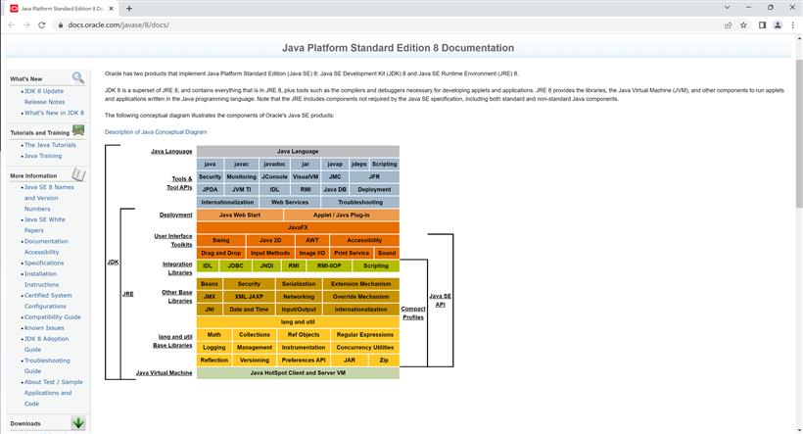The height and width of the screenshot is (434, 803).
Task: Share this page via share icon
Action: (x=728, y=24)
